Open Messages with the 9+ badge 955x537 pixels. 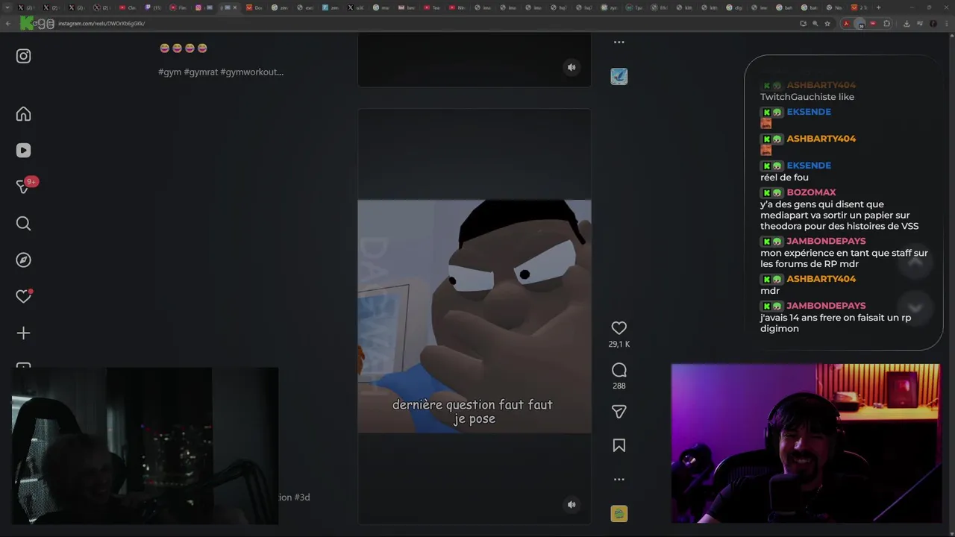(x=23, y=186)
